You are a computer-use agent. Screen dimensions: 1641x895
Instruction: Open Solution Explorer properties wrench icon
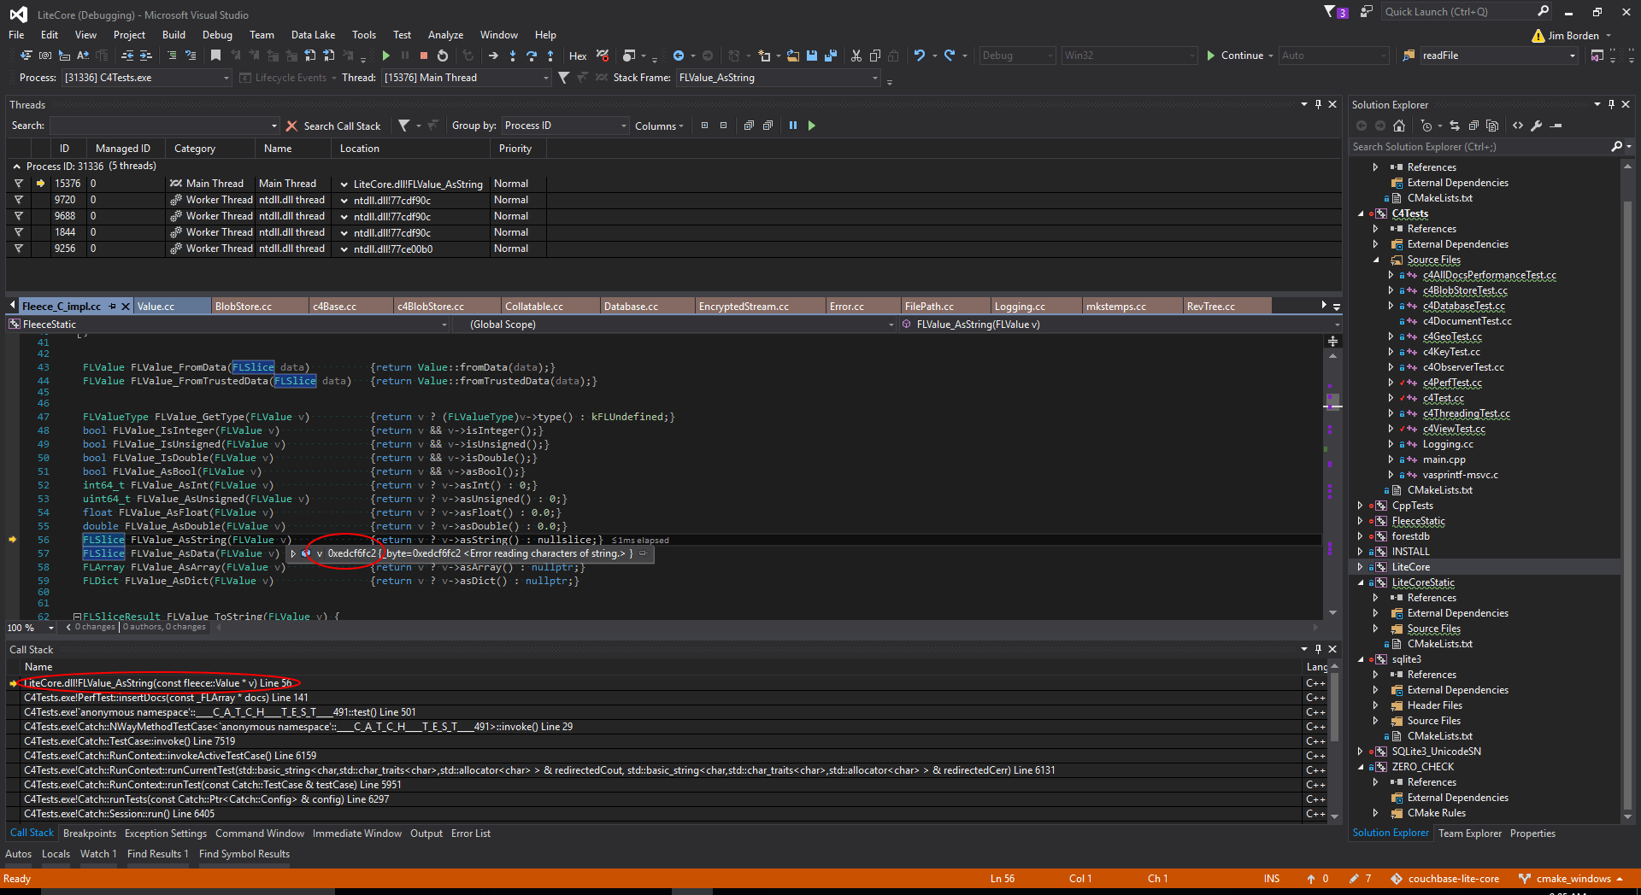[1536, 126]
